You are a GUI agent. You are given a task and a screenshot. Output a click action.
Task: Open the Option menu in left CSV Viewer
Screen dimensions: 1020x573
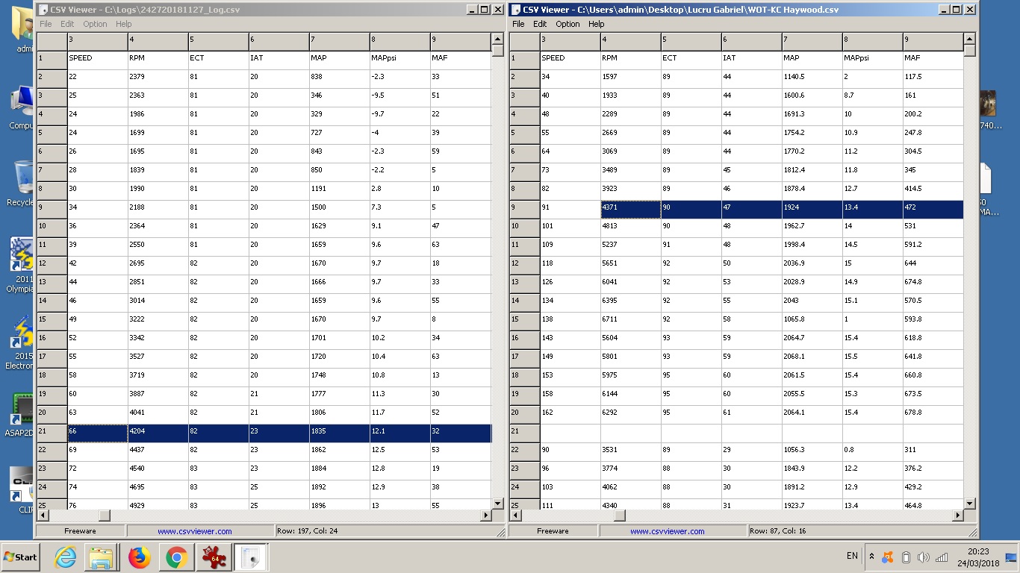tap(95, 24)
